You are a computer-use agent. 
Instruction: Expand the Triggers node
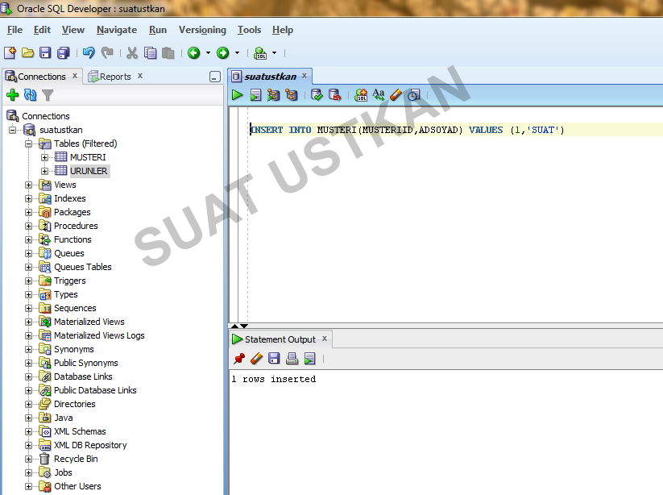click(x=28, y=281)
